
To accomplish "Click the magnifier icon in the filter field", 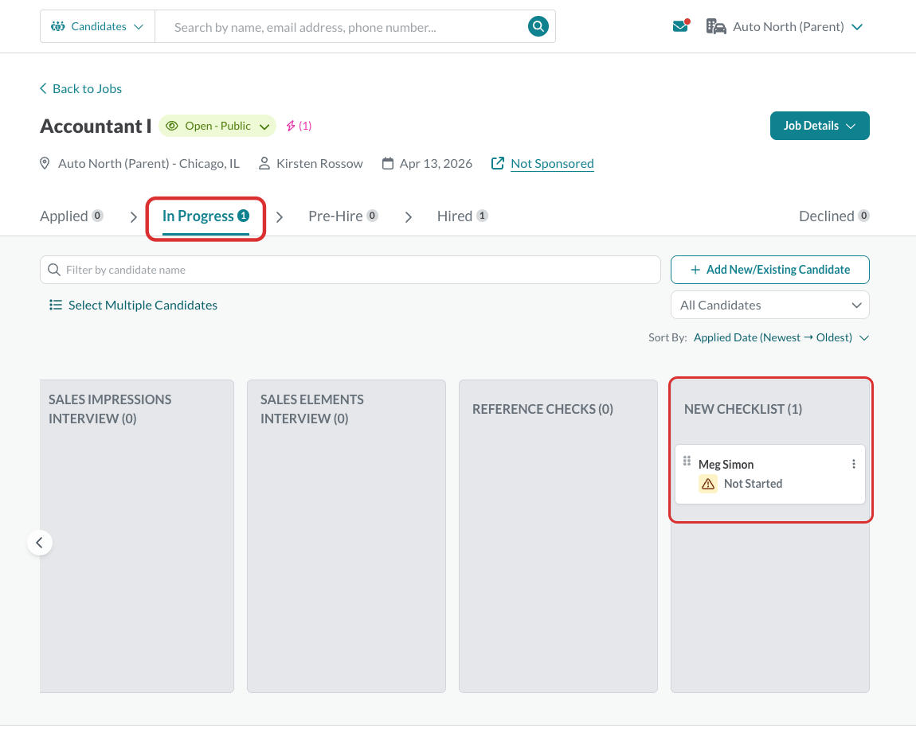I will (x=53, y=270).
